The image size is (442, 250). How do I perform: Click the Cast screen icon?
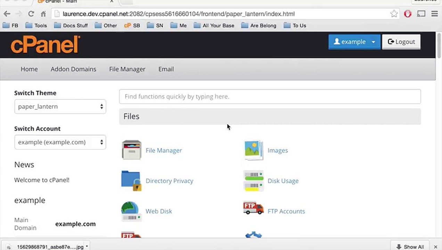(421, 14)
